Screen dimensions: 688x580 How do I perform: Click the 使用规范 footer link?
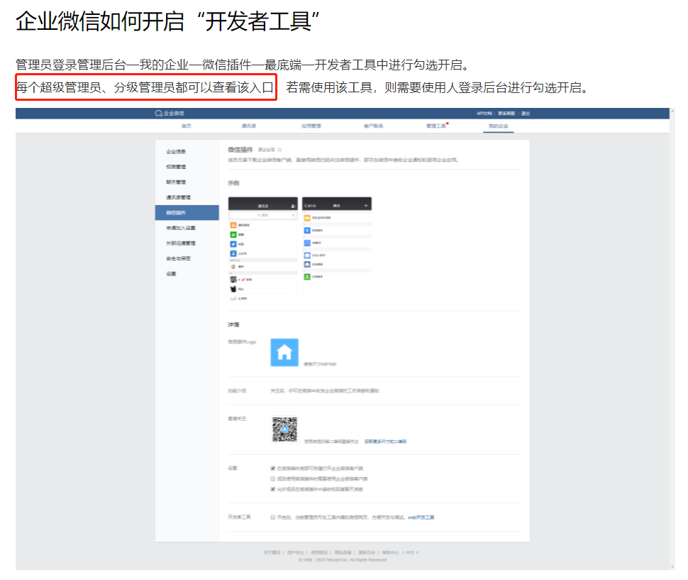coord(319,553)
